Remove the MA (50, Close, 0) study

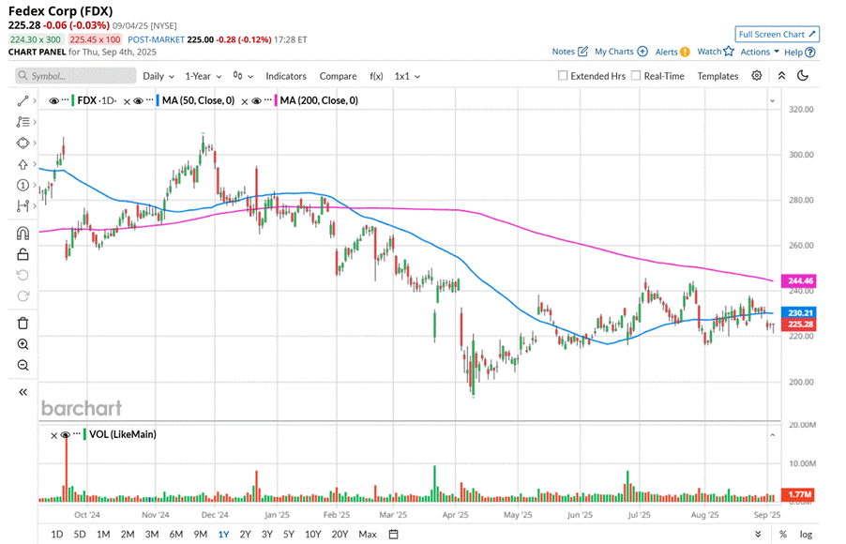pyautogui.click(x=127, y=101)
